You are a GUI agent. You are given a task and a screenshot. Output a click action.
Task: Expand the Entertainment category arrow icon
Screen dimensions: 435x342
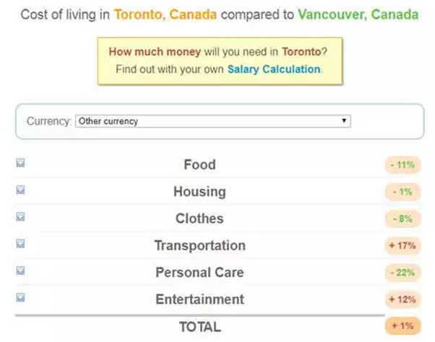coord(20,297)
